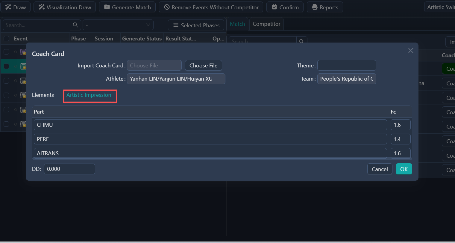455x243 pixels.
Task: Open the Artistic Impression tab
Action: [89, 95]
